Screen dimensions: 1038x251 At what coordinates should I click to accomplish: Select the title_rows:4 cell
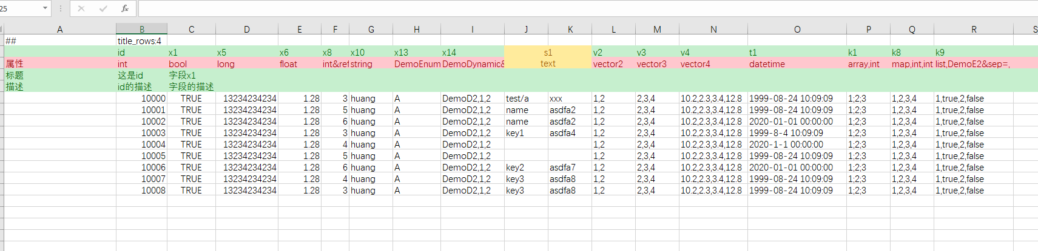pos(141,41)
